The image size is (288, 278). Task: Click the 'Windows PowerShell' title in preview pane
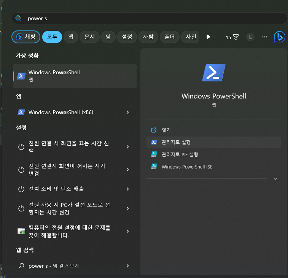pos(213,96)
